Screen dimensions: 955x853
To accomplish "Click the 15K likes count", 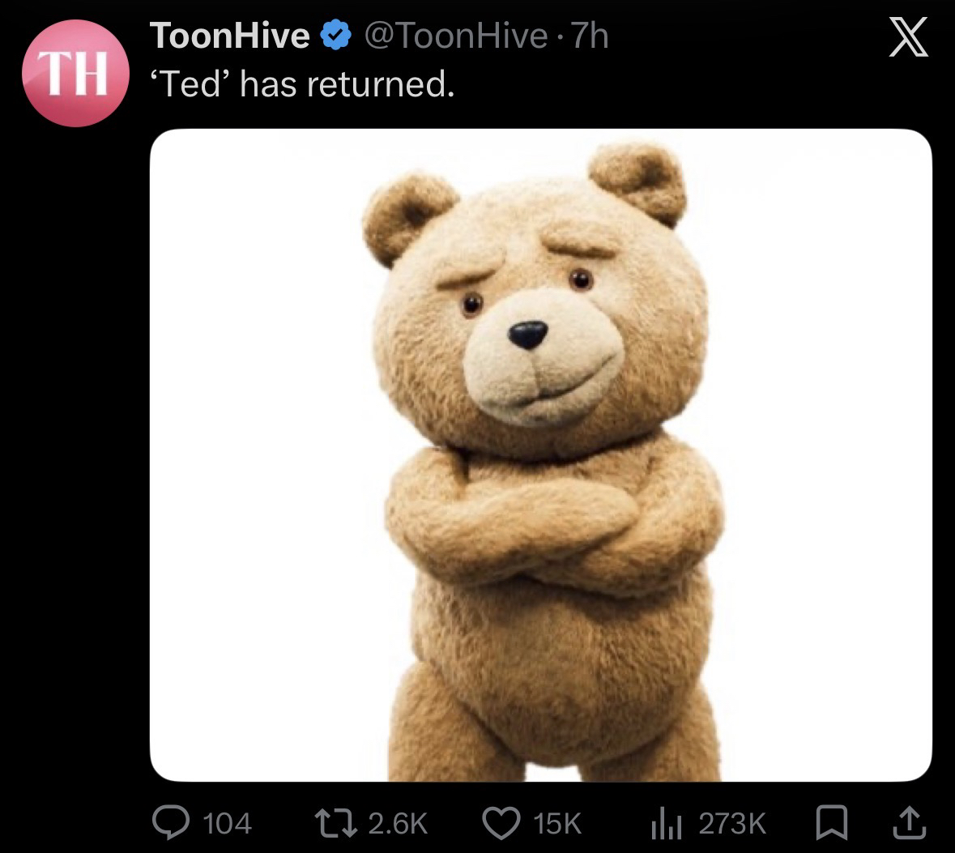I will click(x=556, y=823).
